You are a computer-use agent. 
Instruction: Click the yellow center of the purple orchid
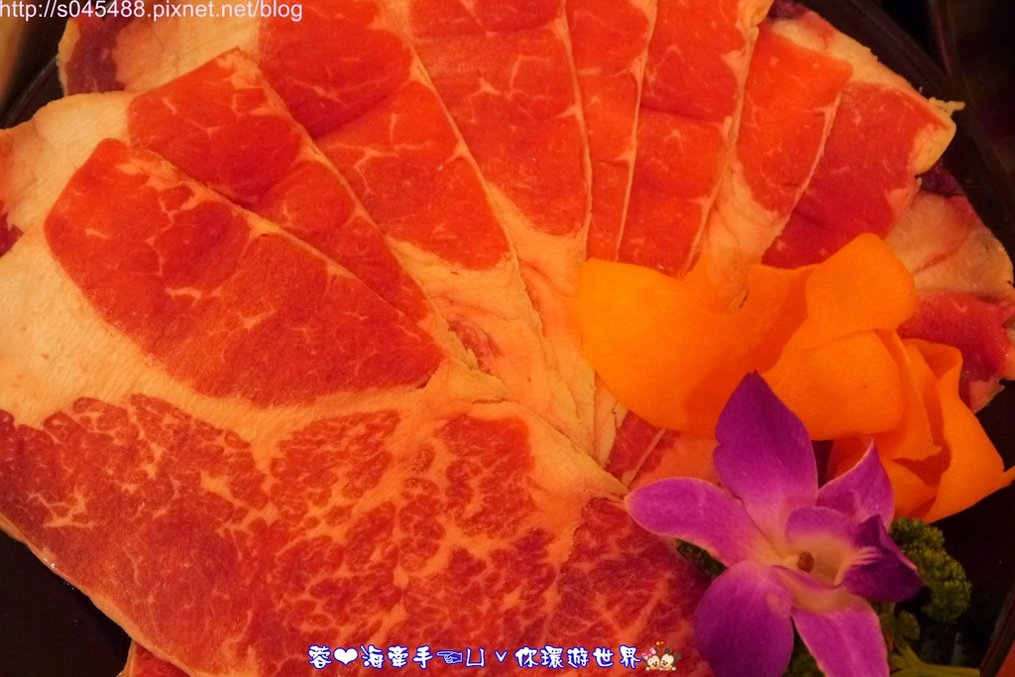pyautogui.click(x=804, y=561)
